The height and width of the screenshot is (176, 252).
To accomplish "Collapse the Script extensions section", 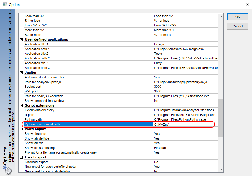I will (x=21, y=106).
